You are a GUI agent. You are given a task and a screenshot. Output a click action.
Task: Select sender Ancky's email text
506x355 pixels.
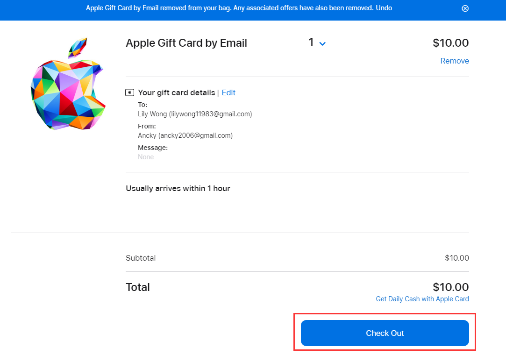195,135
